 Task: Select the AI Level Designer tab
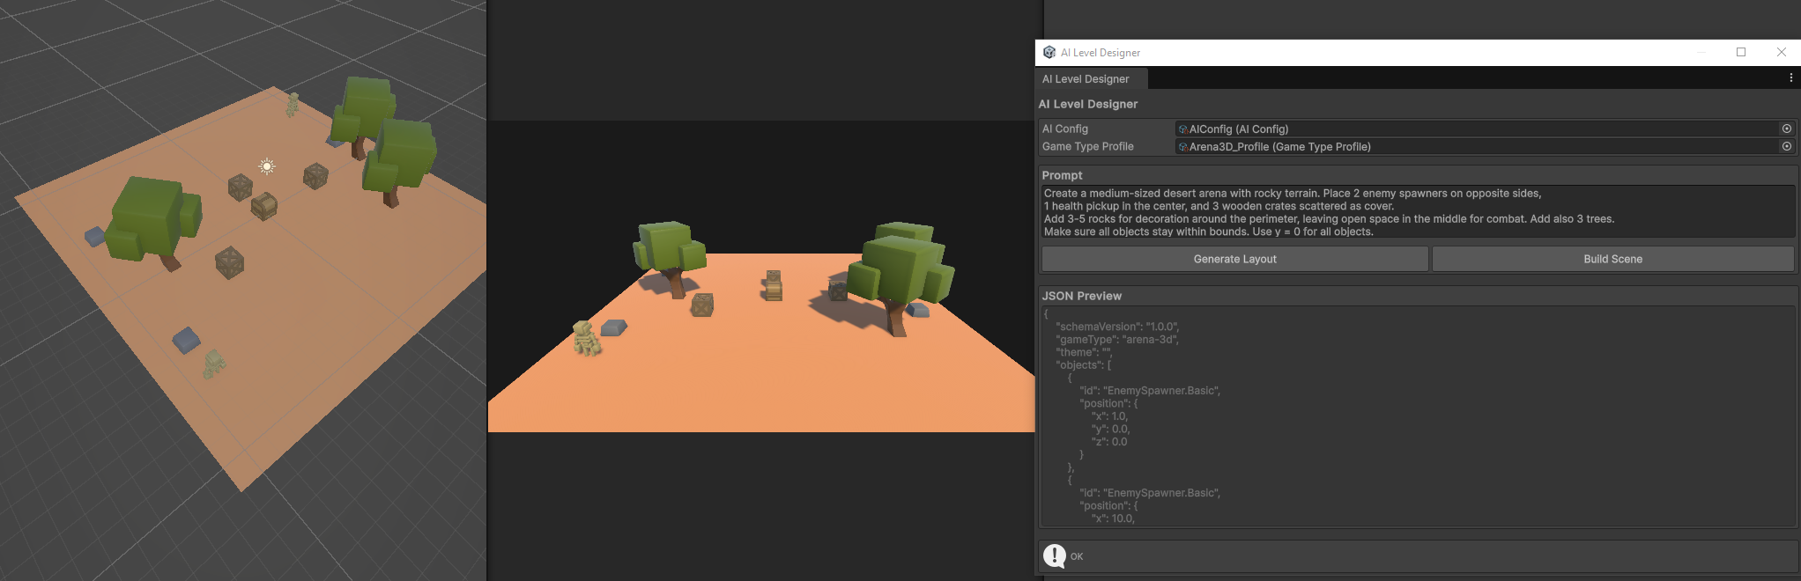tap(1091, 78)
